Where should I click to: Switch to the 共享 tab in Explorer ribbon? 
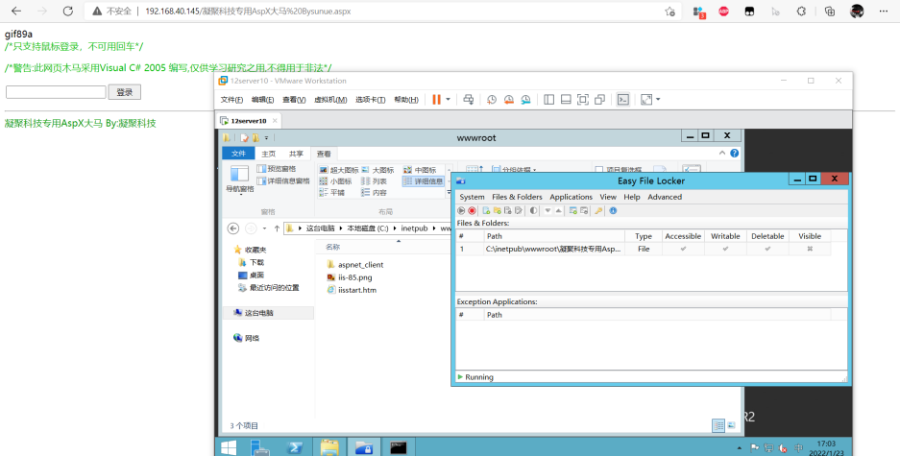point(296,154)
